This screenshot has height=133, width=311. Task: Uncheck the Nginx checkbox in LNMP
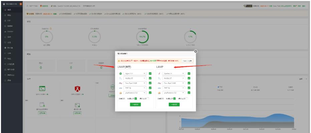[150, 74]
